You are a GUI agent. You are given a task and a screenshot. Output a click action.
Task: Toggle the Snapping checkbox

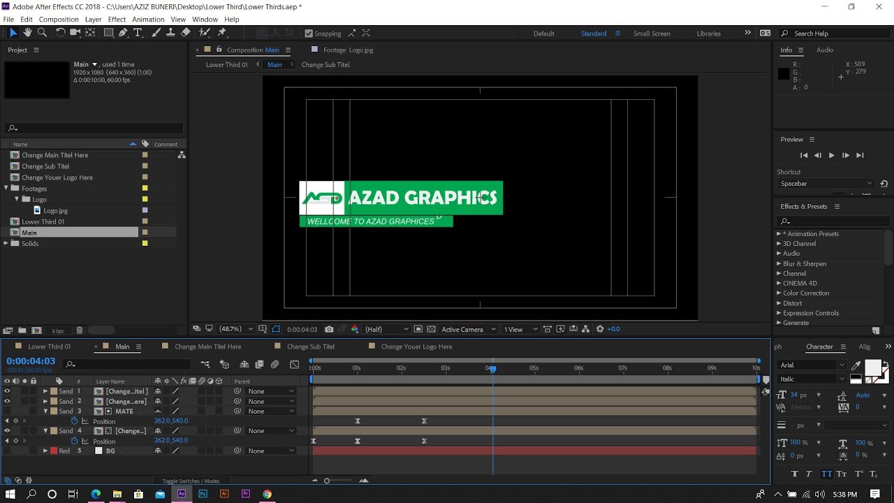(x=309, y=34)
